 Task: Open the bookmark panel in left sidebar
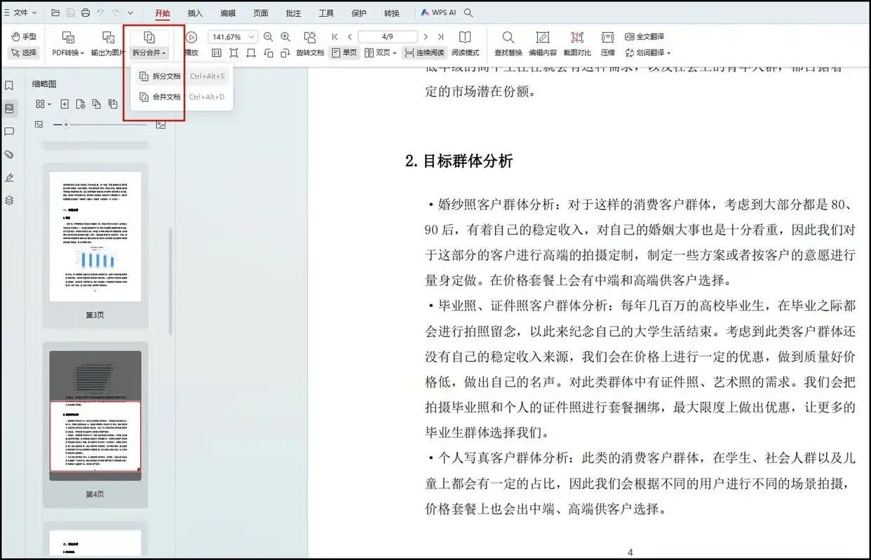point(9,86)
